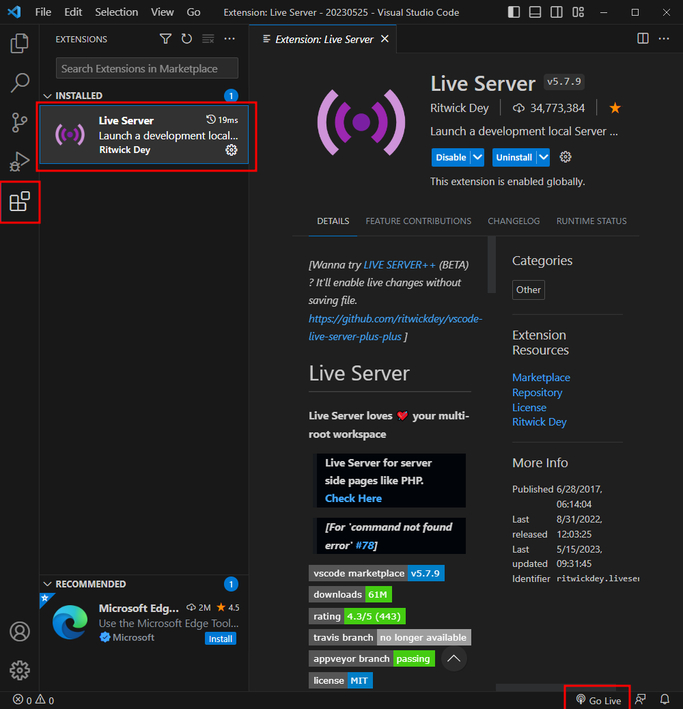The image size is (683, 709).
Task: Open the Explorer view in activity bar
Action: (19, 44)
